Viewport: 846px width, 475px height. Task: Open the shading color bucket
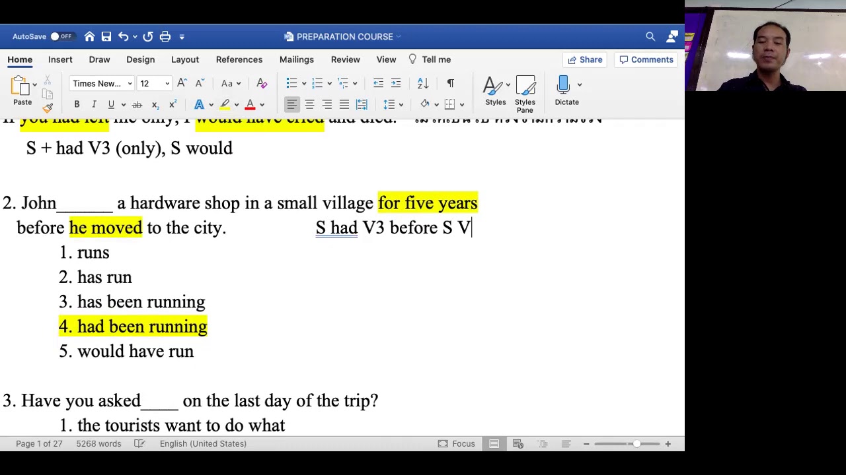click(425, 105)
